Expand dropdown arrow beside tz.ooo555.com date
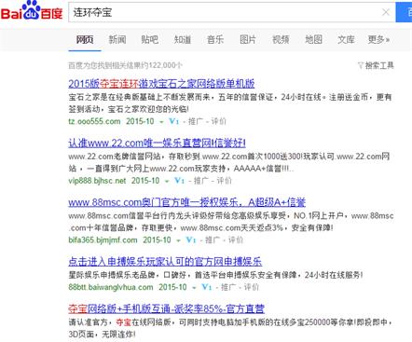This screenshot has height=342, width=412. 161,122
